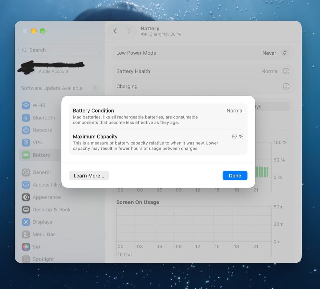The image size is (320, 289).
Task: Select the Menu Bar sidebar icon
Action: coord(26,234)
